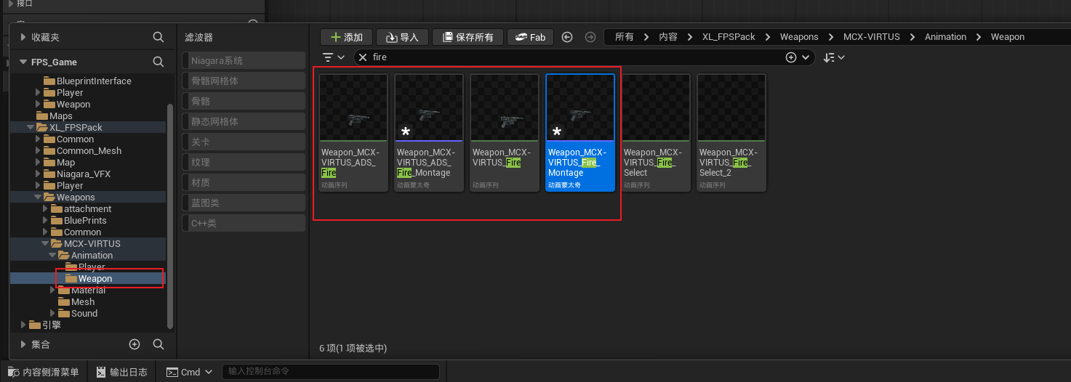The height and width of the screenshot is (382, 1071).
Task: Open search for FPS_Game folder tree
Action: click(159, 62)
